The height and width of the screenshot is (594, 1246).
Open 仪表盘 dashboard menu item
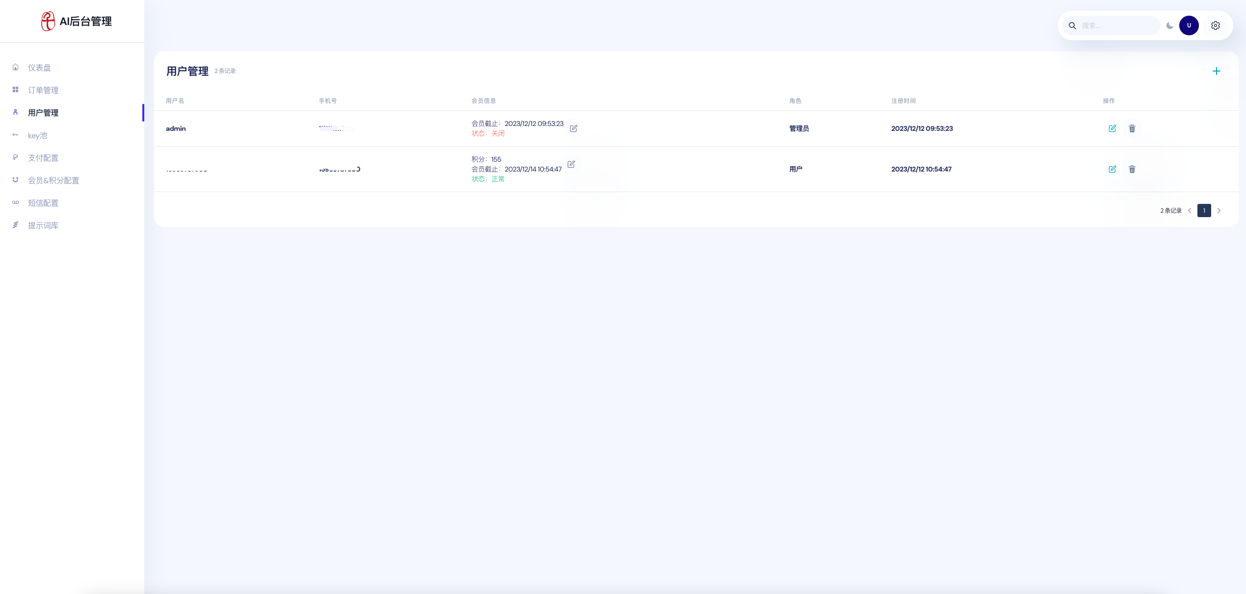[x=39, y=68]
